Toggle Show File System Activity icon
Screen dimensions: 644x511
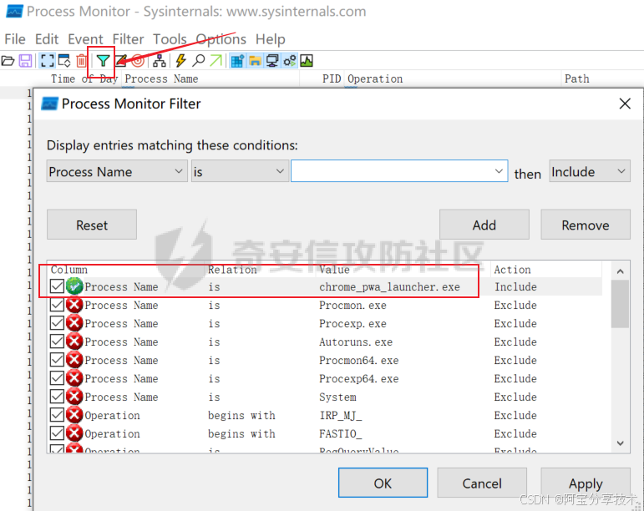click(255, 61)
